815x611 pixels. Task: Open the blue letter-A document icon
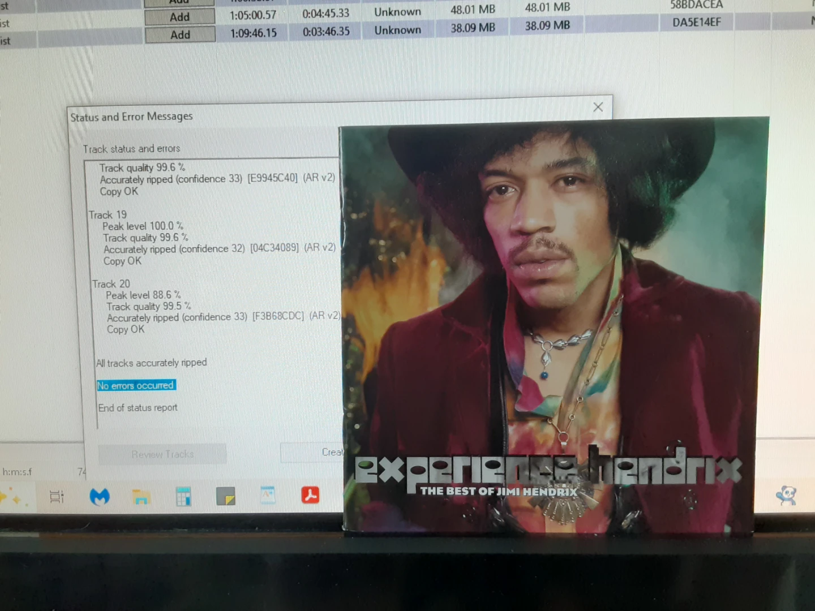click(268, 495)
